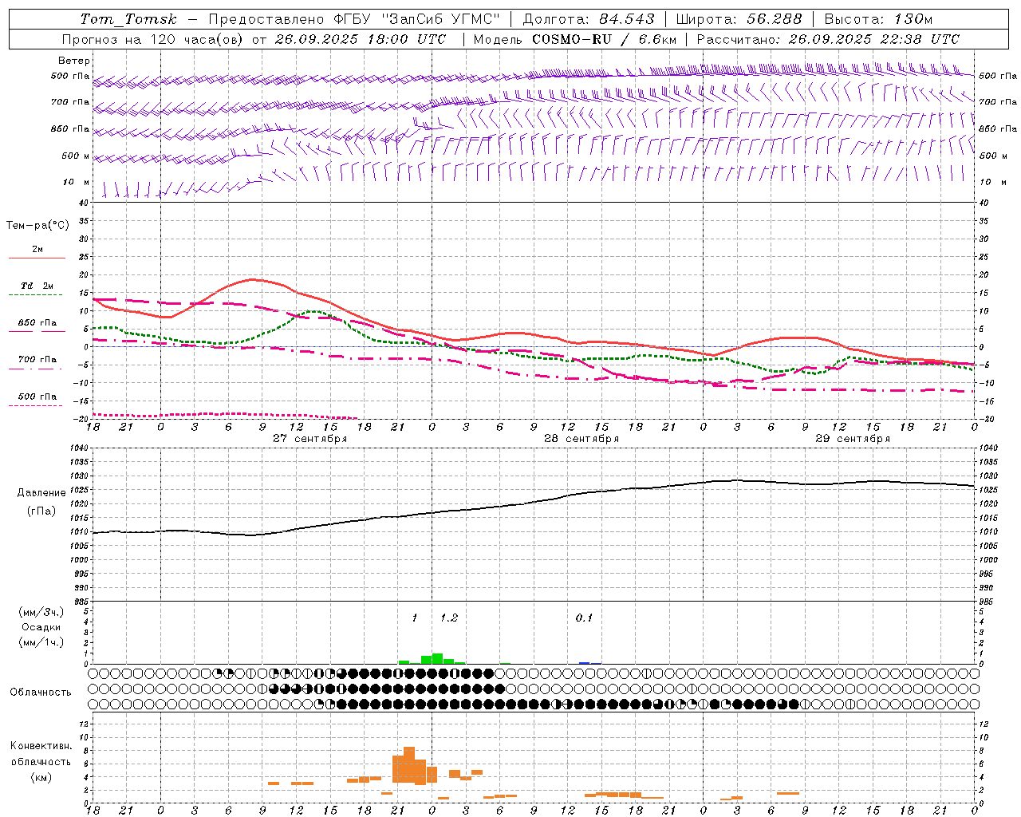Click the "29 сентября" date label
Image resolution: width=1021 pixels, height=817 pixels.
click(x=853, y=438)
